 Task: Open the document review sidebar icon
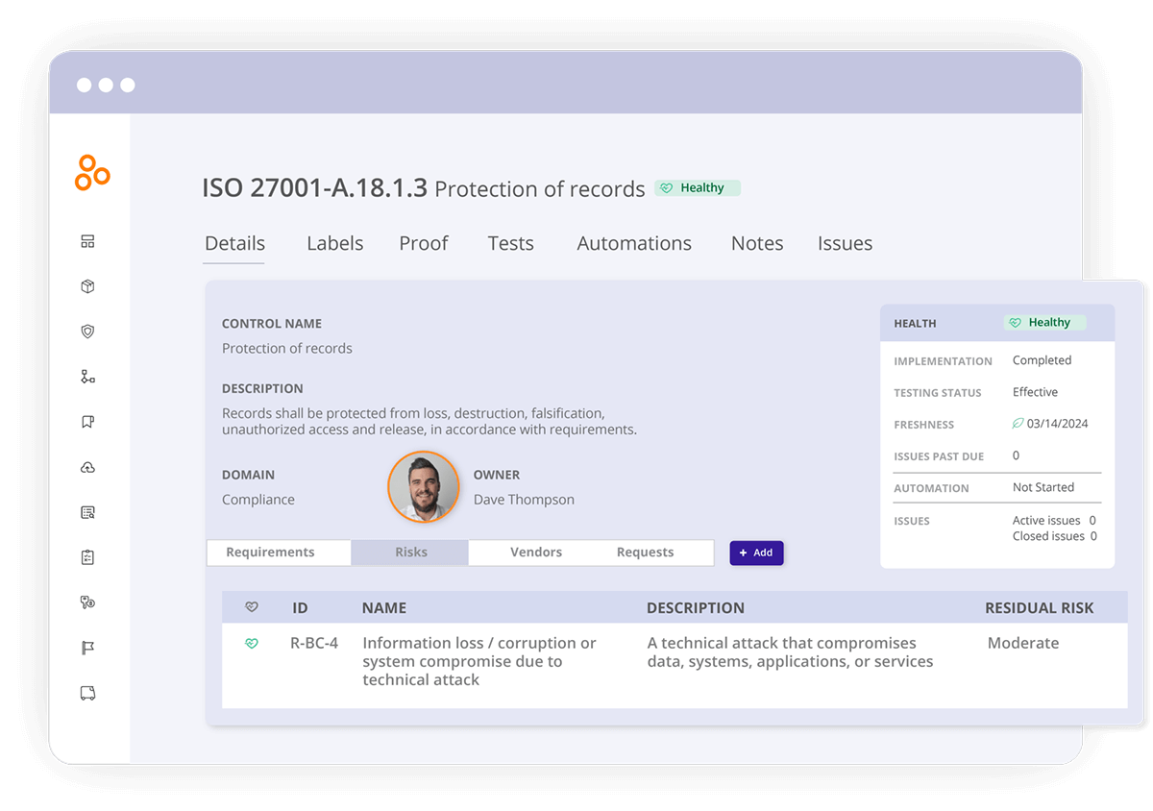(87, 511)
